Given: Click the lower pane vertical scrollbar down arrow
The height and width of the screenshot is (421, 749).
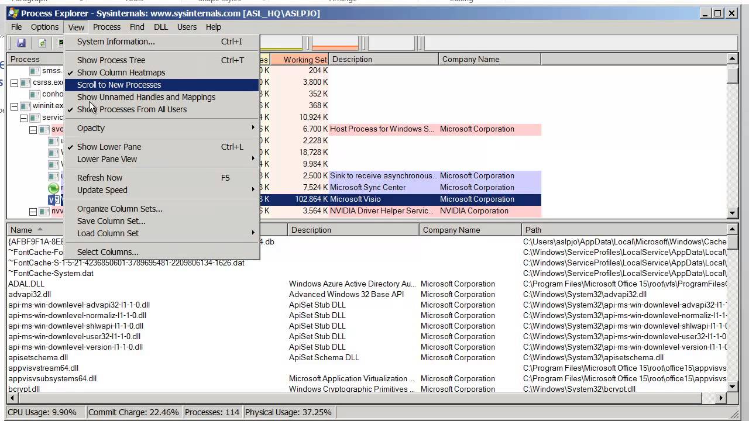Looking at the screenshot, I should 732,386.
